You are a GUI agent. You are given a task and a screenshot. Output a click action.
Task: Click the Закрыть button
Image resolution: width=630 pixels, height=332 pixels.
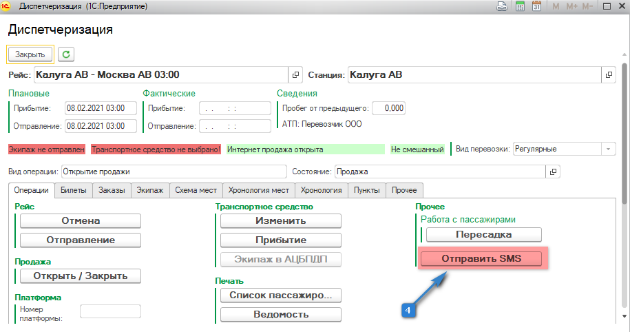click(30, 54)
